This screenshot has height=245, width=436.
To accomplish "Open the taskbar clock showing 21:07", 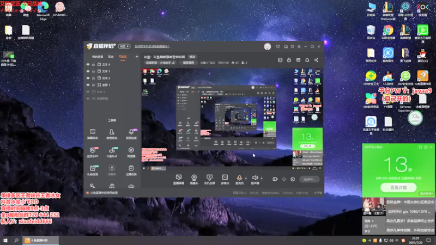I will pyautogui.click(x=415, y=241).
